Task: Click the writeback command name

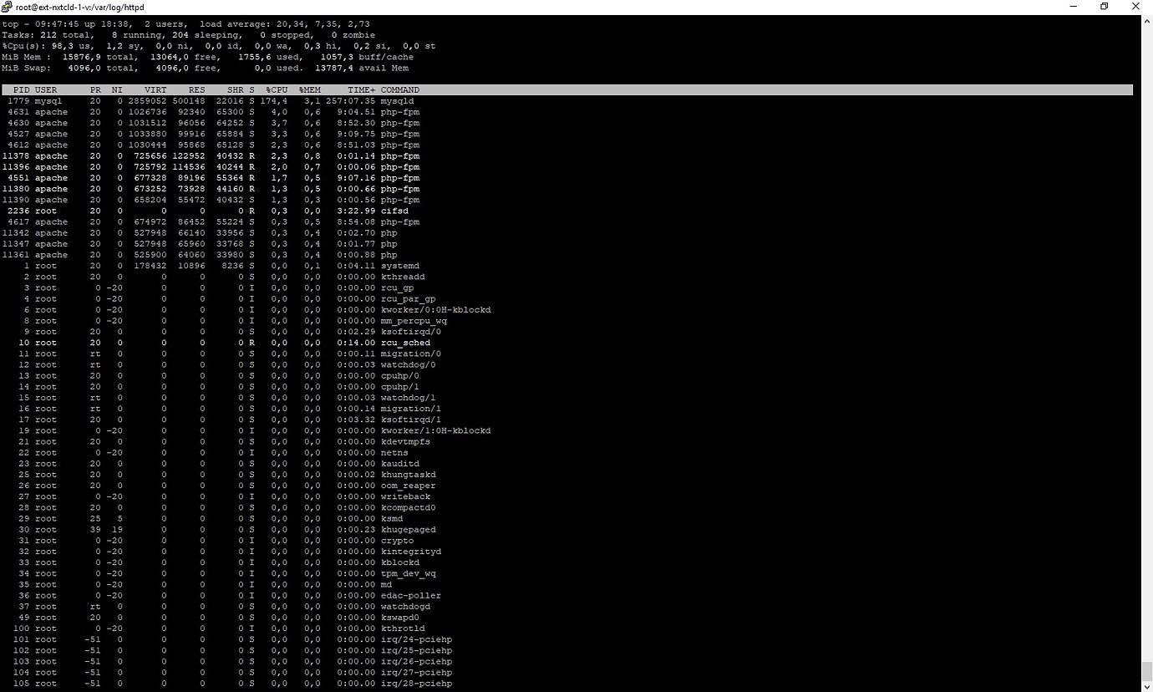Action: (x=406, y=496)
